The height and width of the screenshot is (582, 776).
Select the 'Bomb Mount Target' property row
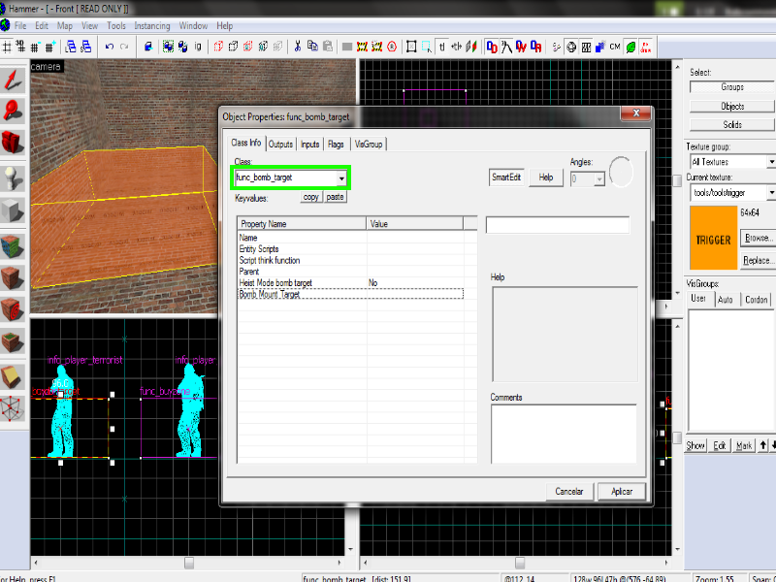tap(351, 294)
